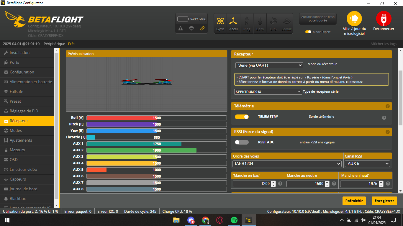Open the Canal RSSI AUX 5 dropdown

click(x=367, y=164)
